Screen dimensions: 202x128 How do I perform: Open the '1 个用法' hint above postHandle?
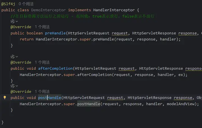coord(42,91)
